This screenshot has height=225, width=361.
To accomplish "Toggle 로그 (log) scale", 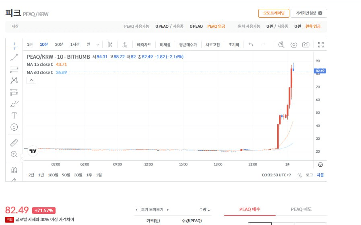I will (309, 175).
